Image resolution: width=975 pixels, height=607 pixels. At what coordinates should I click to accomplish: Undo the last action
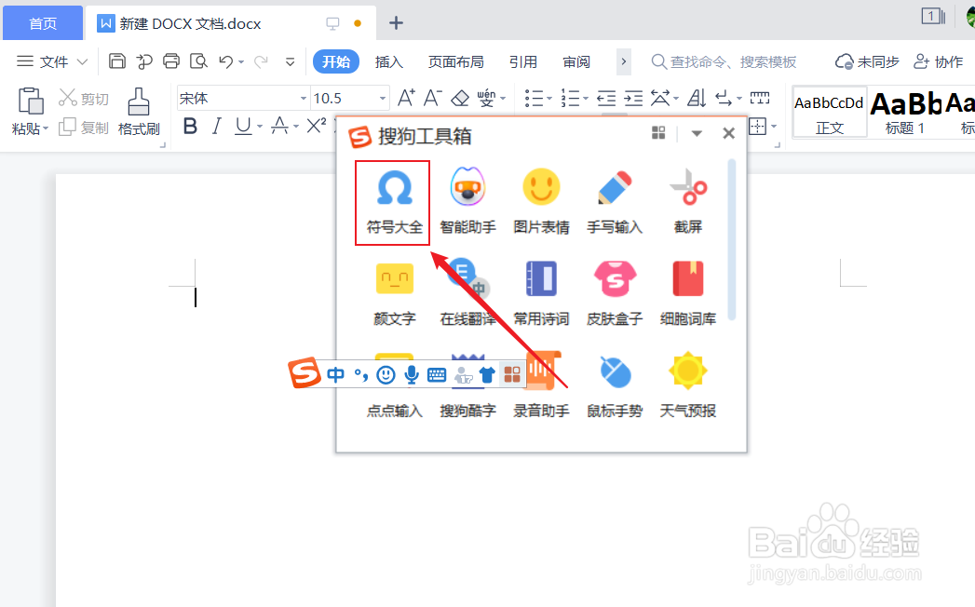pos(225,61)
